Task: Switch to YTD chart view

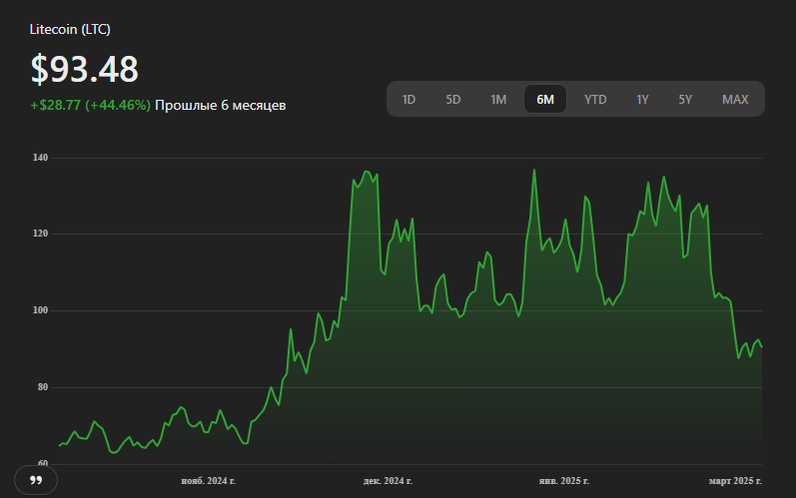Action: point(595,100)
